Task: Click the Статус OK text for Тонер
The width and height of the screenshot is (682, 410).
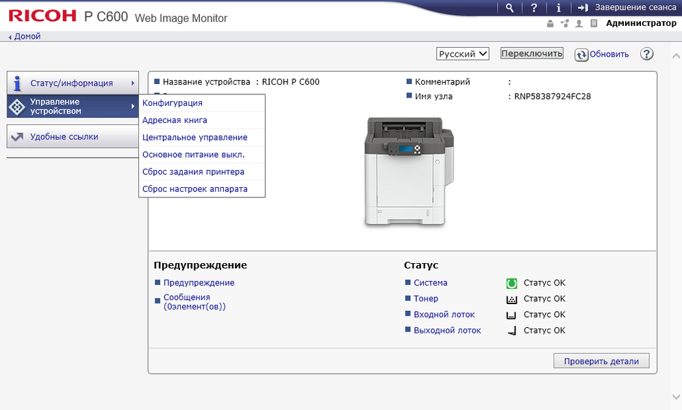Action: pyautogui.click(x=544, y=299)
